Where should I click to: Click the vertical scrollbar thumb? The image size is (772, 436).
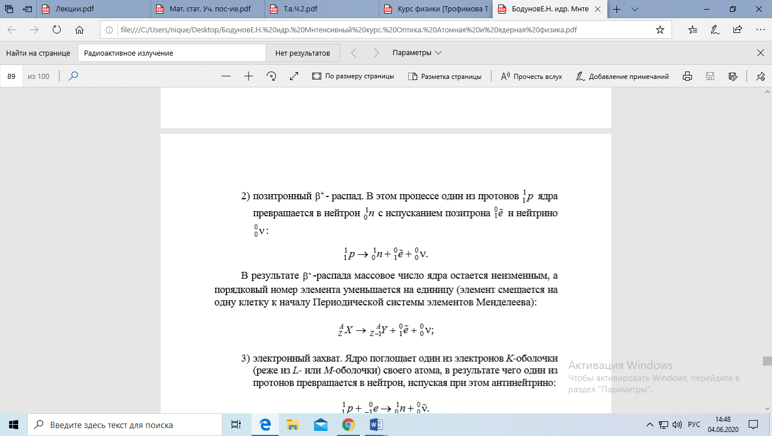767,360
